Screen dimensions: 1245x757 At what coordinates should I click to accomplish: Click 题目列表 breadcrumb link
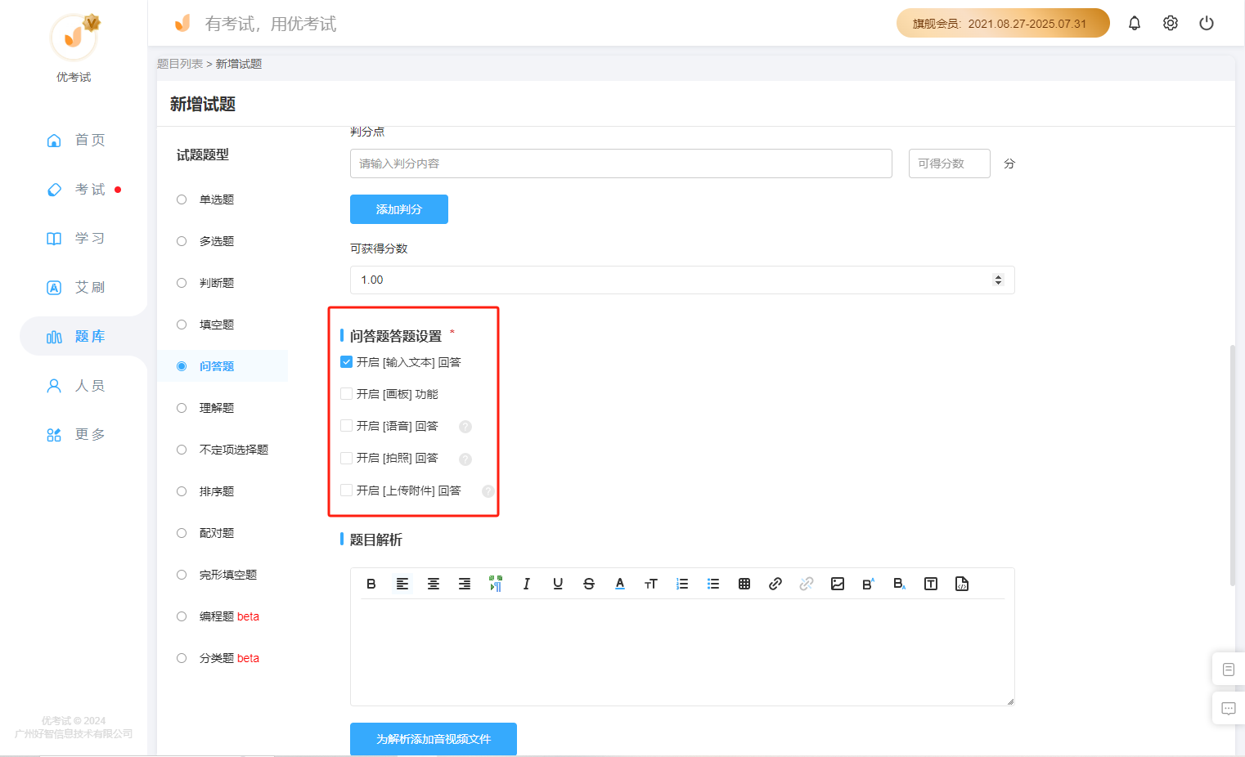click(180, 64)
